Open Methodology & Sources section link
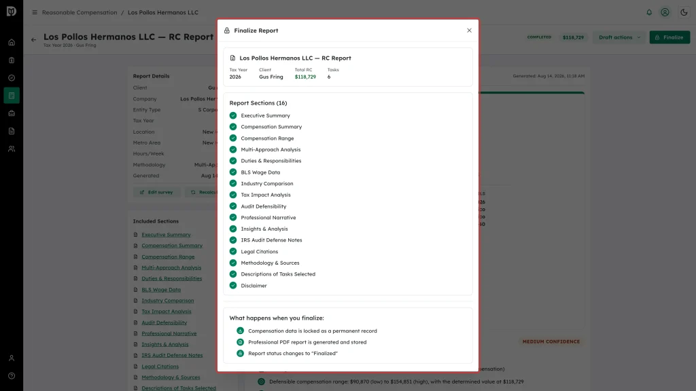 pyautogui.click(x=171, y=377)
